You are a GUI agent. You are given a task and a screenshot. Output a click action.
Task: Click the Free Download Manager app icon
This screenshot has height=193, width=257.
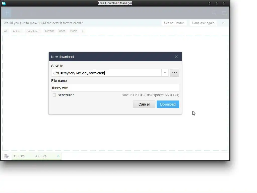(4, 3)
